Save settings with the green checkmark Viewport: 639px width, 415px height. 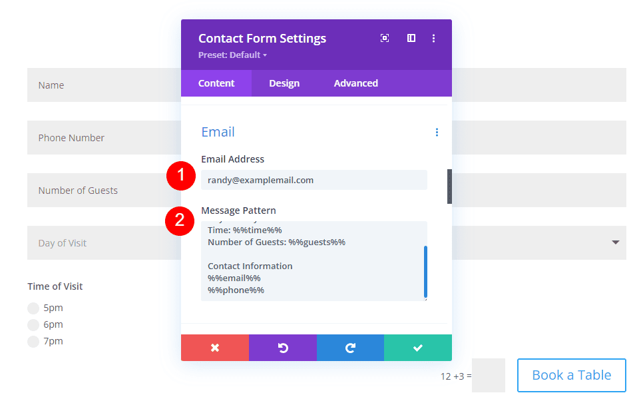point(418,347)
